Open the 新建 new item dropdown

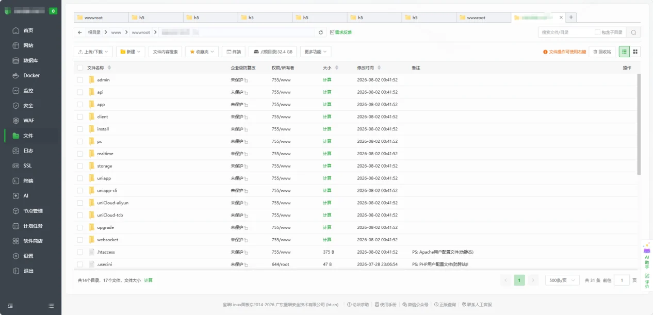pyautogui.click(x=130, y=52)
